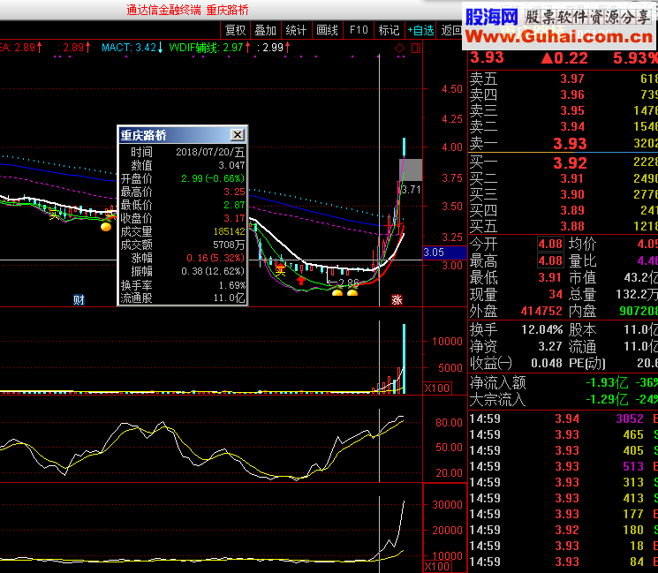The image size is (658, 573).
Task: Click the gold ingot icon by the popup
Action: (106, 227)
